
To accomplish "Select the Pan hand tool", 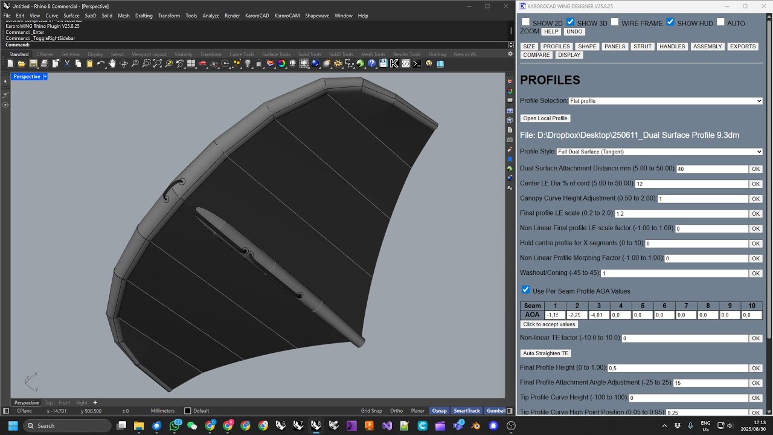I will pyautogui.click(x=112, y=63).
